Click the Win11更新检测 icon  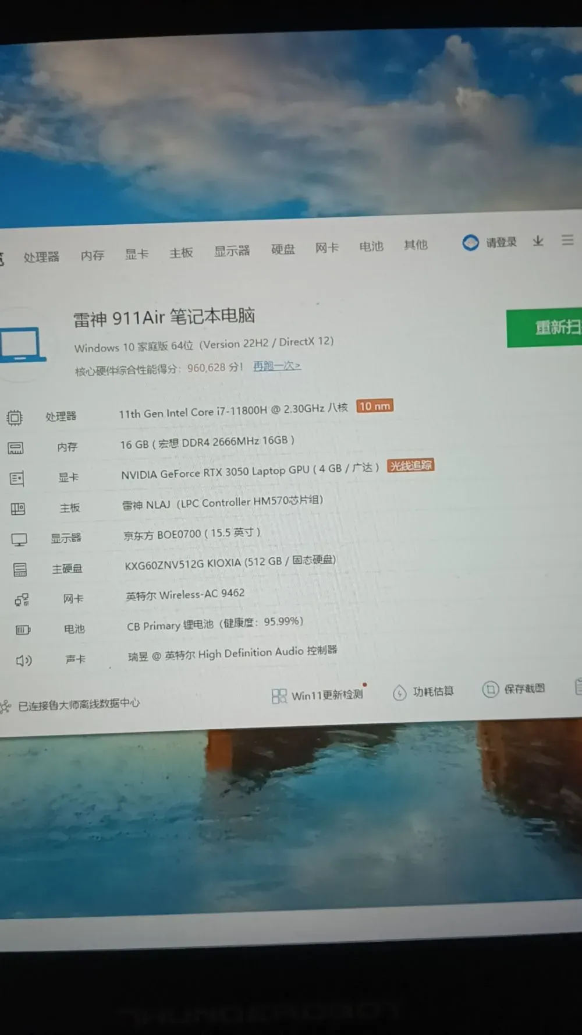coord(279,696)
